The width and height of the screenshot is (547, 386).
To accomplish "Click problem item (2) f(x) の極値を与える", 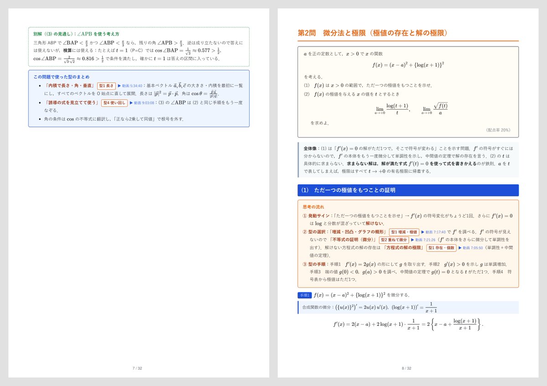I will pyautogui.click(x=352, y=94).
